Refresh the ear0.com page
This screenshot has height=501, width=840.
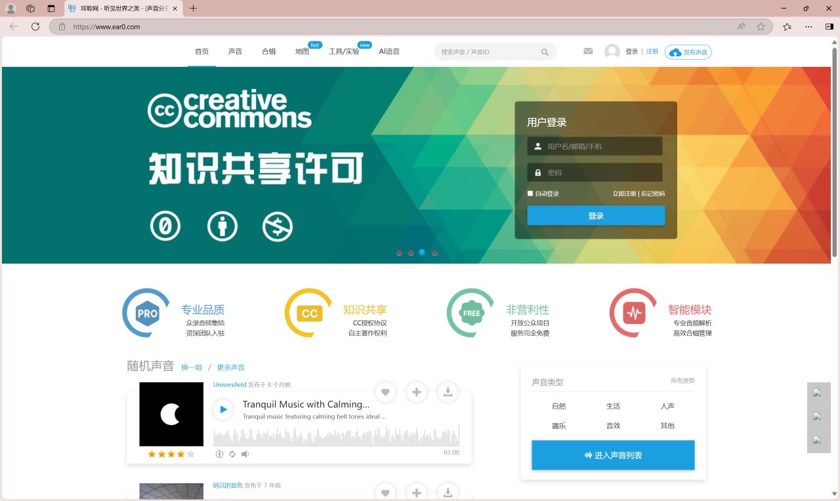(35, 27)
